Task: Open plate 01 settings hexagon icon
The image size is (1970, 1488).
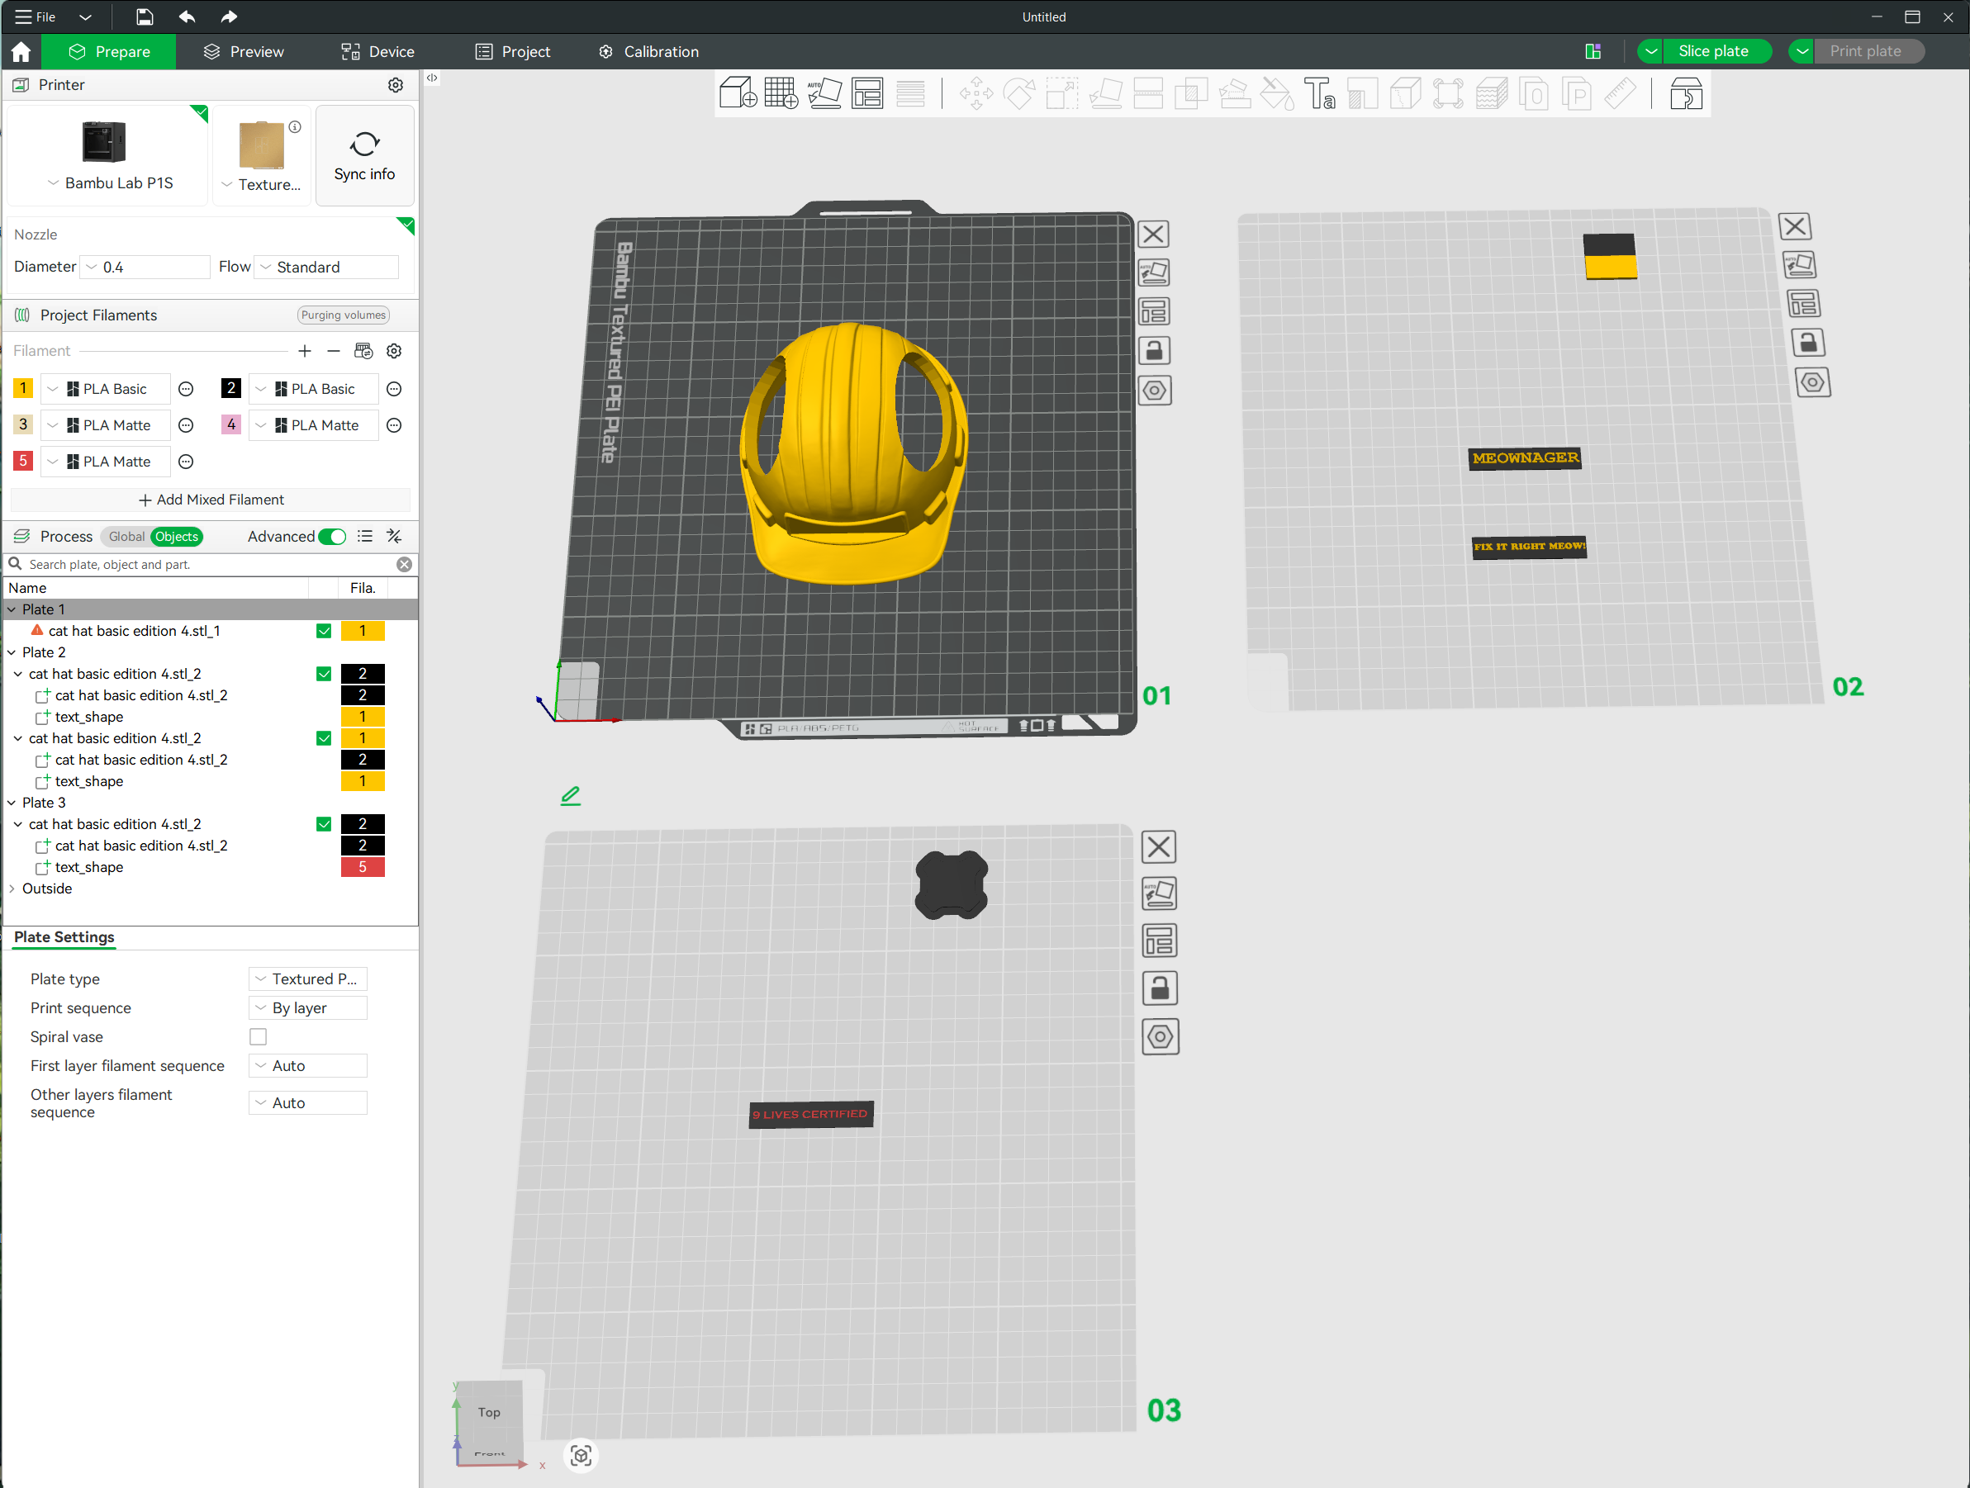Action: point(1155,390)
